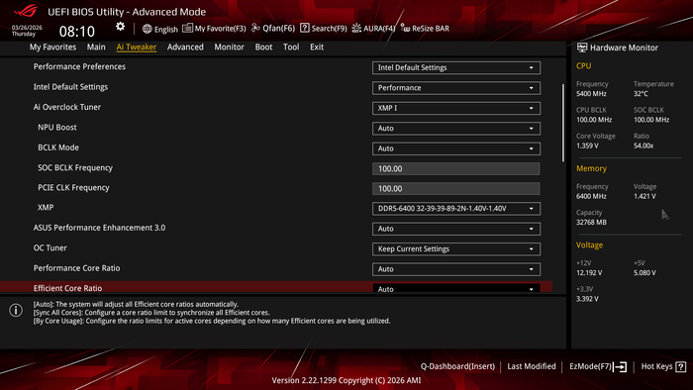Expand the Ai Overclock Tuner XMP I dropdown
This screenshot has width=693, height=390.
tap(456, 108)
